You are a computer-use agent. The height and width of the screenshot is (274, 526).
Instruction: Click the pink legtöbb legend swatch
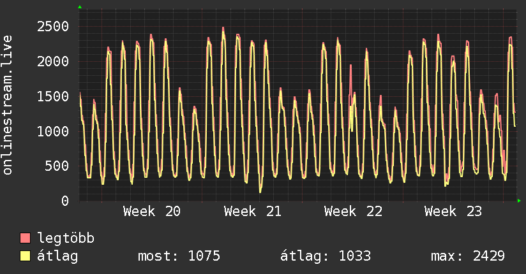click(x=25, y=238)
